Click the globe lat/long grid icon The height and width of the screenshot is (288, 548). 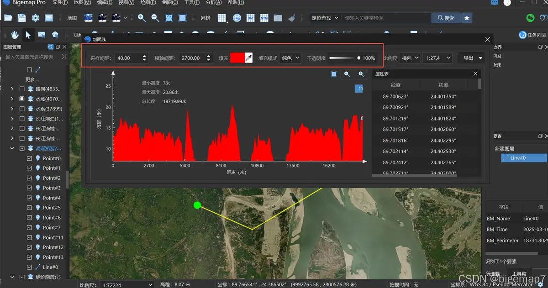coord(237,18)
